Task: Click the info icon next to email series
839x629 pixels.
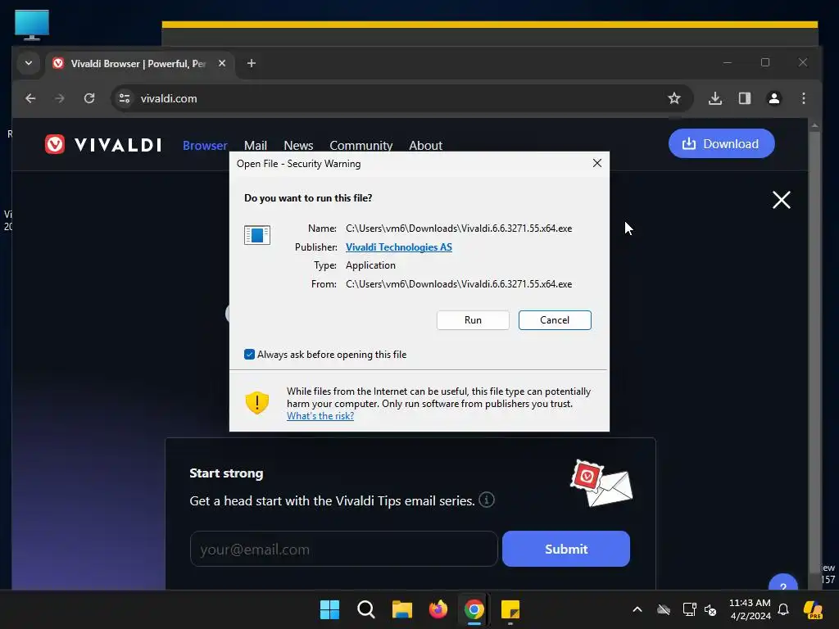Action: [486, 500]
